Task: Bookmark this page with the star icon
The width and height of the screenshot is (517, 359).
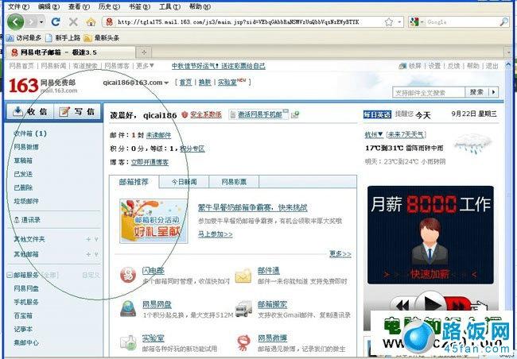Action: 389,22
